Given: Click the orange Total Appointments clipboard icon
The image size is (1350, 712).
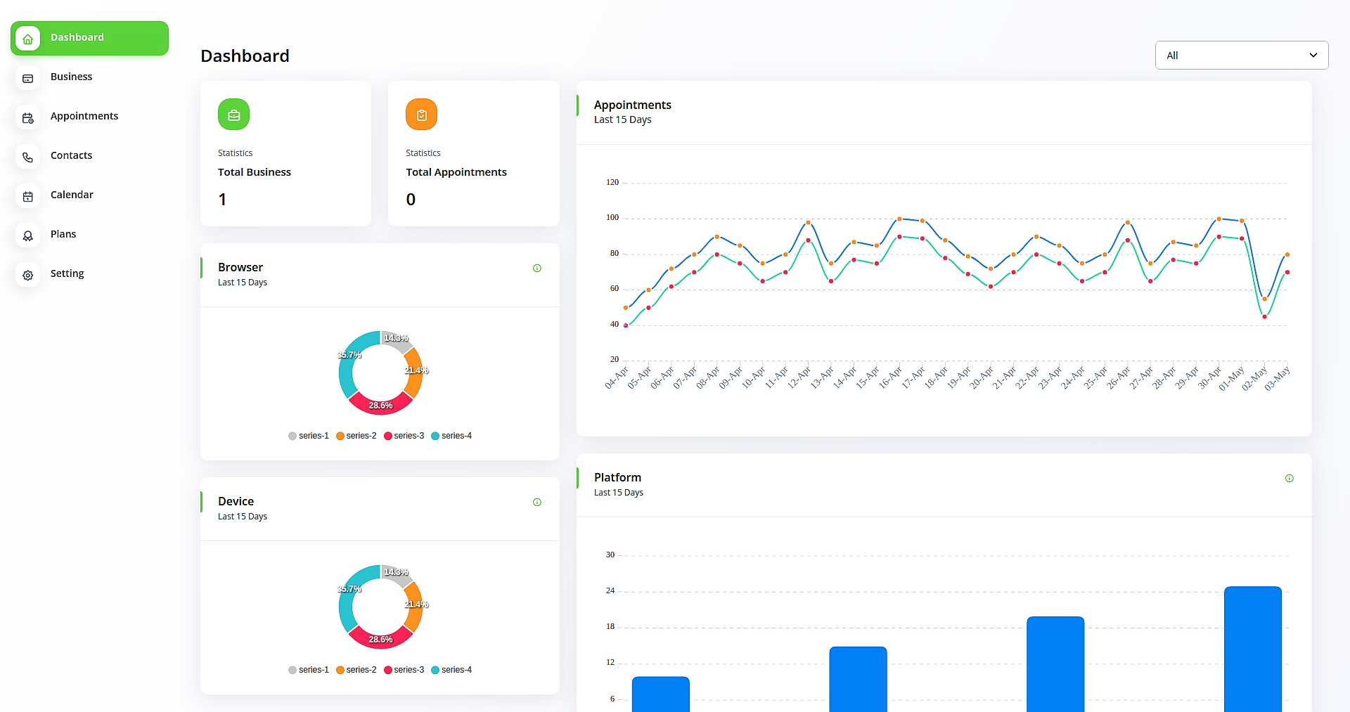Looking at the screenshot, I should point(421,115).
